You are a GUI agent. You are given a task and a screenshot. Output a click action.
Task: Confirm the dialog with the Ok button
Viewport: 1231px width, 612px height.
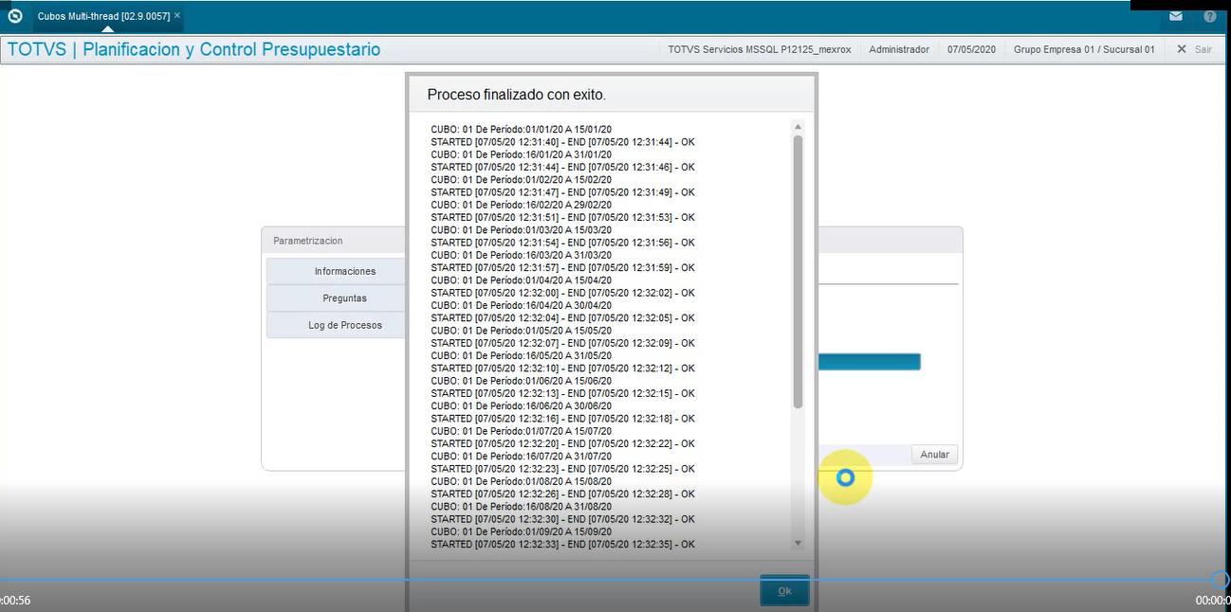[x=784, y=590]
